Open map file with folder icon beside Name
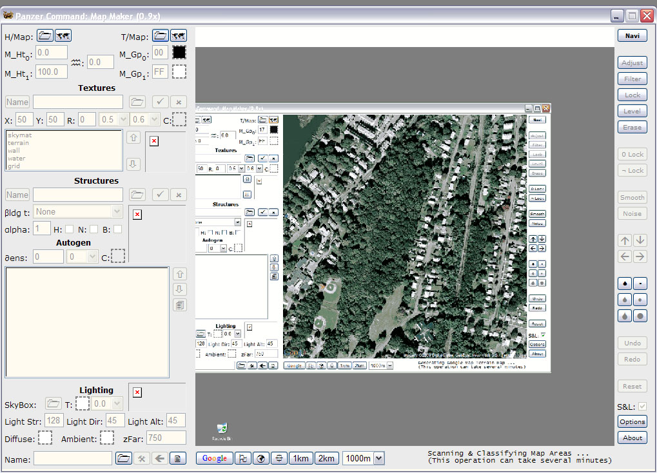The image size is (657, 473). click(x=124, y=458)
